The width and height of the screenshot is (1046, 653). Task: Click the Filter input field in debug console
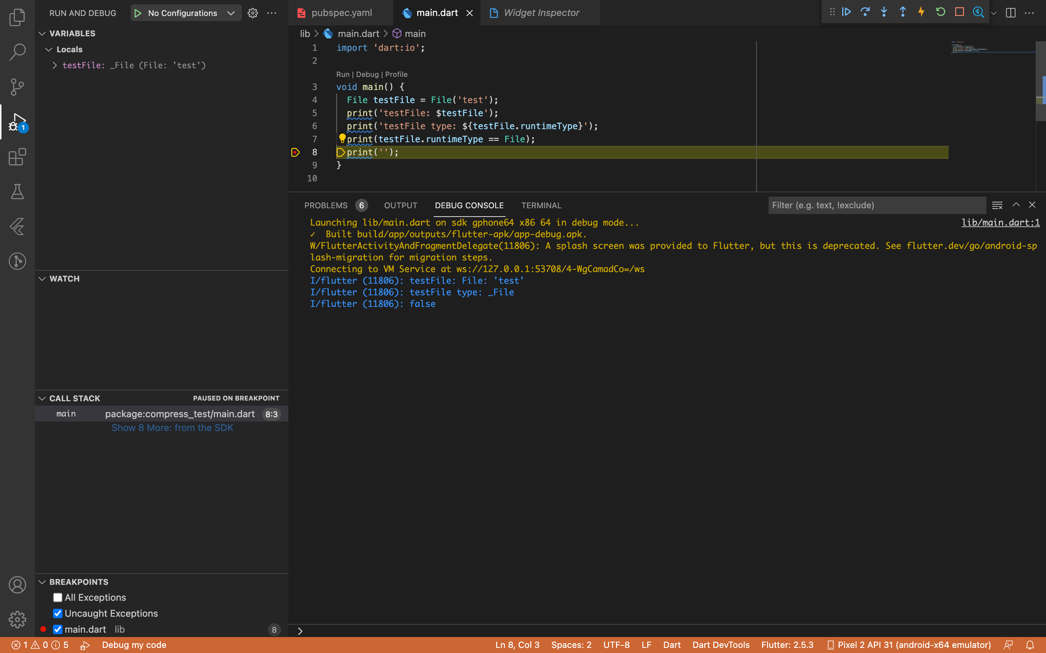point(877,205)
